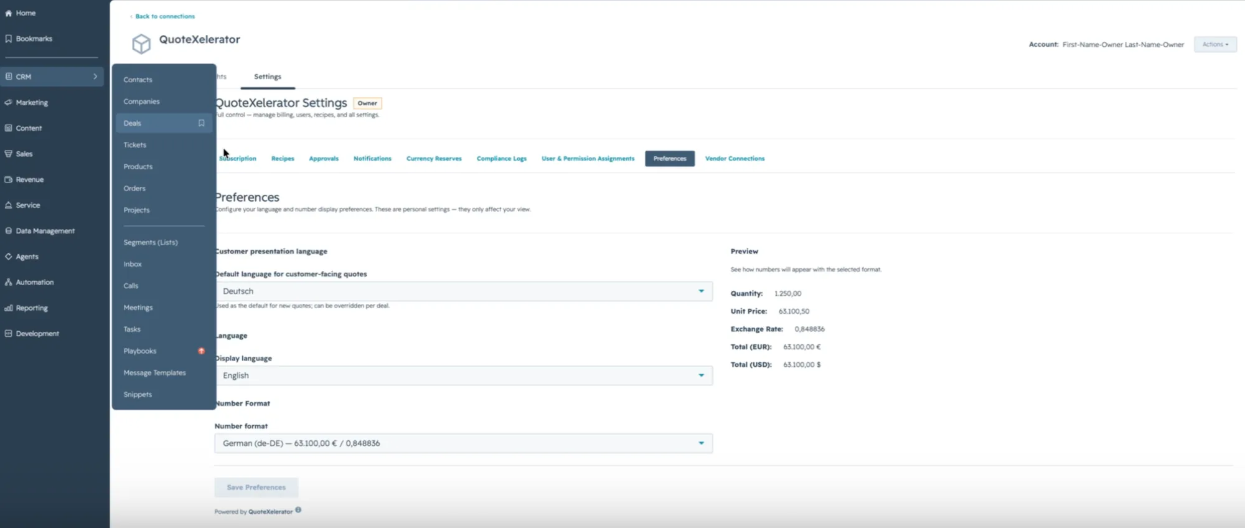
Task: Open Contacts from the CRM menu
Action: click(138, 80)
